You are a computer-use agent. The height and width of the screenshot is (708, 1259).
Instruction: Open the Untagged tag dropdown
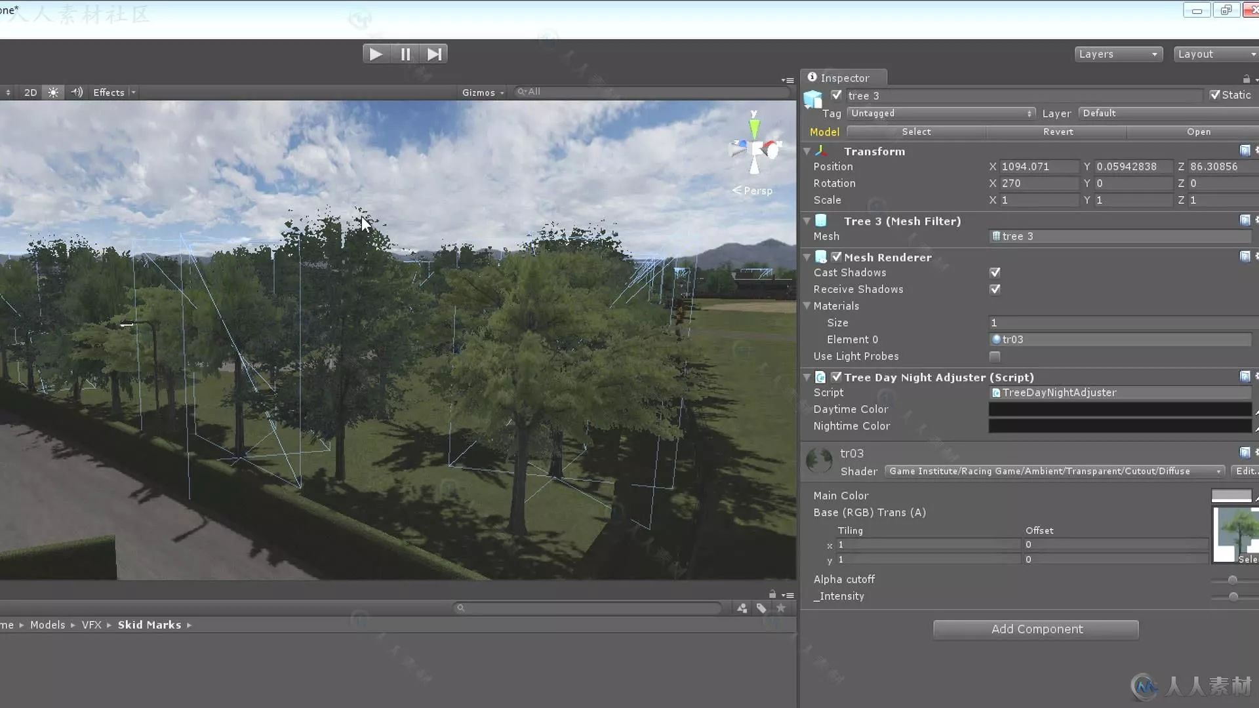click(941, 113)
